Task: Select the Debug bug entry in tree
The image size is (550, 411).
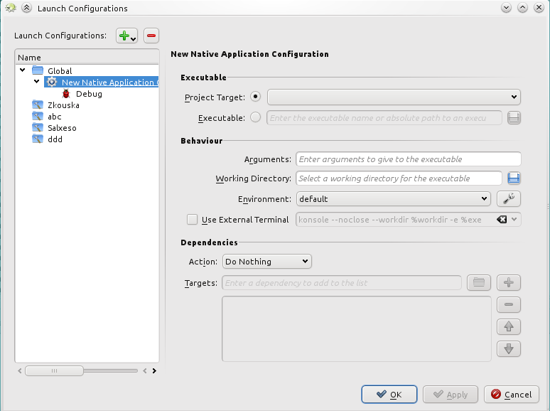Action: [x=88, y=94]
